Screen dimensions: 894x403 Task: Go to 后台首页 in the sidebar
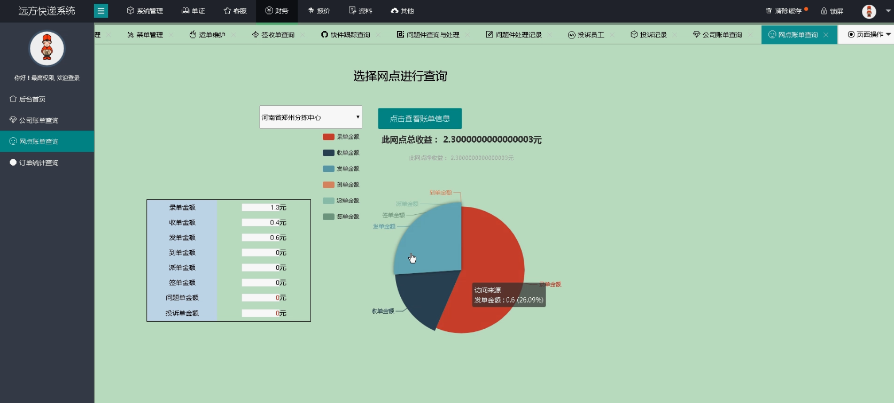[47, 99]
